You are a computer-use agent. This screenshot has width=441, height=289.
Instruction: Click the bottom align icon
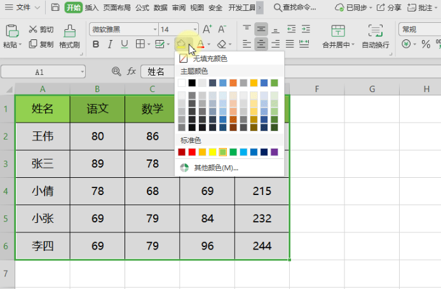point(276,29)
